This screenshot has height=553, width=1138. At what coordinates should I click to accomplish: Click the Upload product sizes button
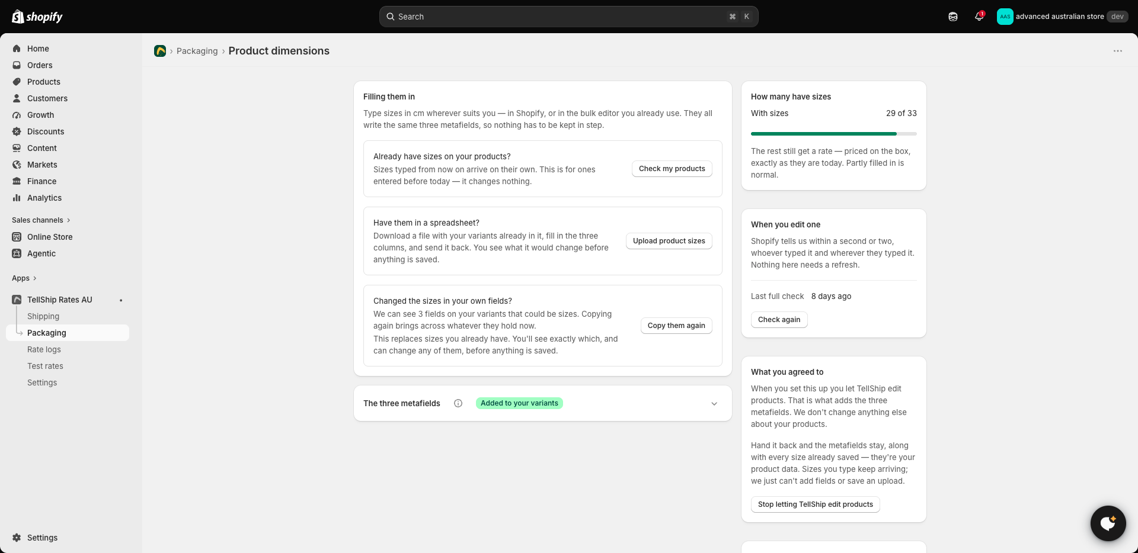point(669,241)
